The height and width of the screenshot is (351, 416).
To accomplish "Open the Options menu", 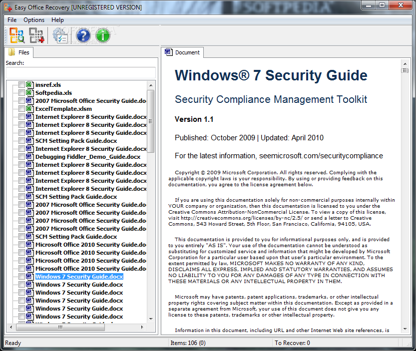I will 34,20.
